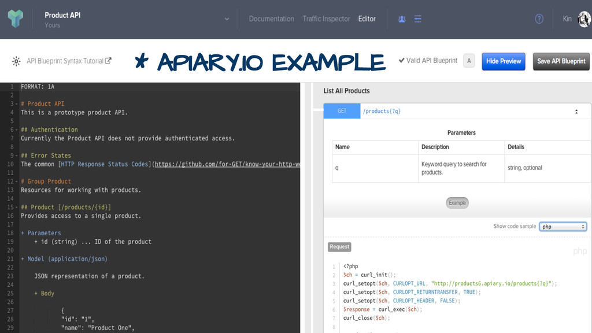
Task: Click the user avatar picture
Action: pos(584,19)
